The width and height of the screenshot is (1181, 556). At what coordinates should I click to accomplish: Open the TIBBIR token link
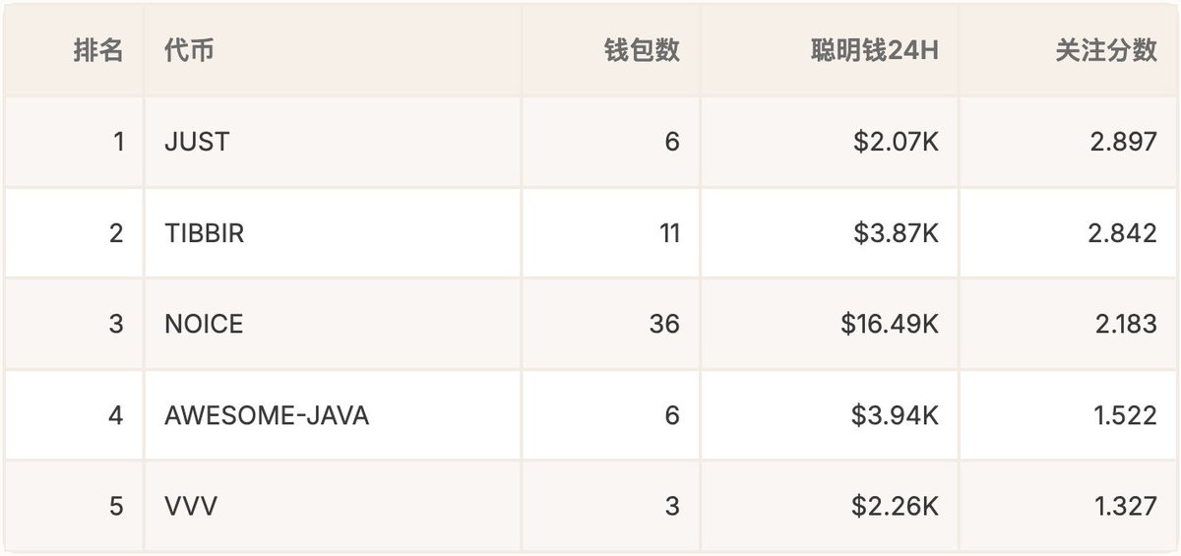tap(205, 233)
